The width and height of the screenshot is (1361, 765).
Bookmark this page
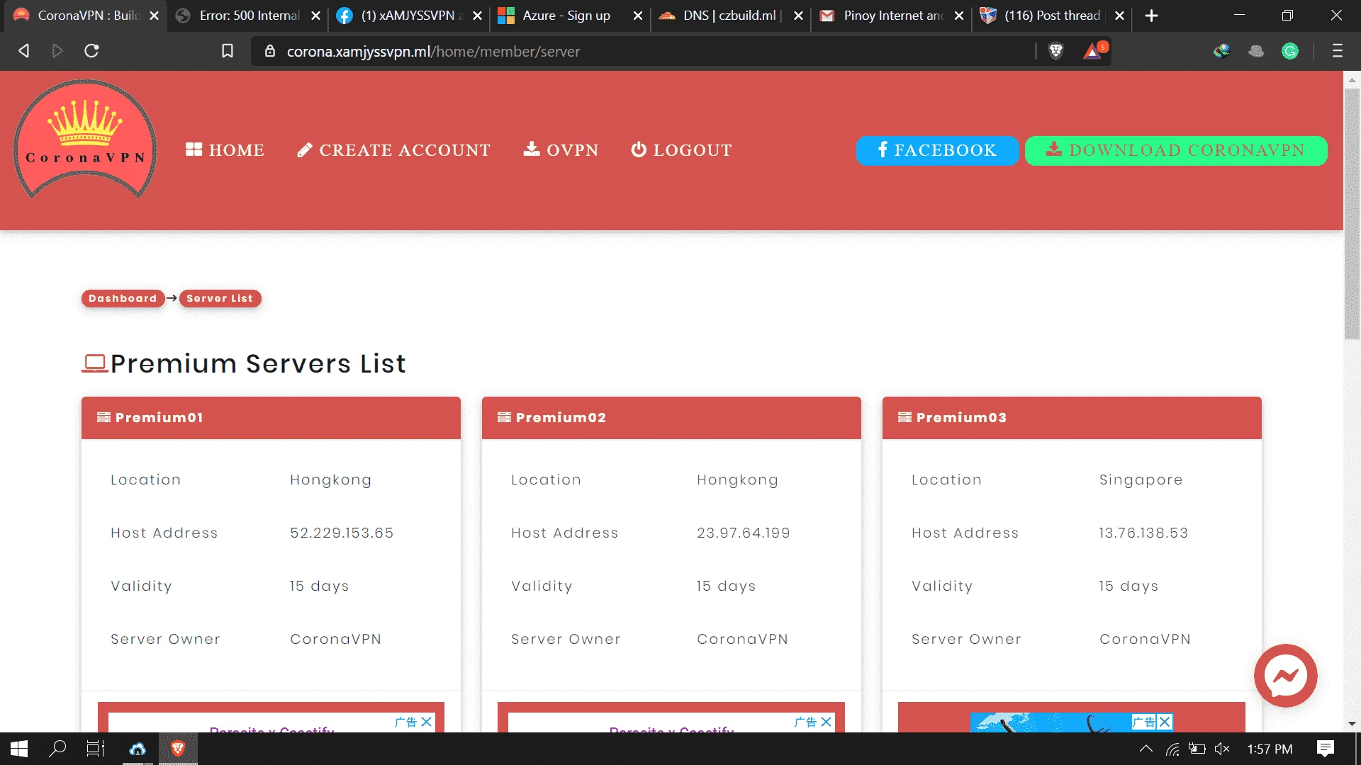tap(228, 51)
